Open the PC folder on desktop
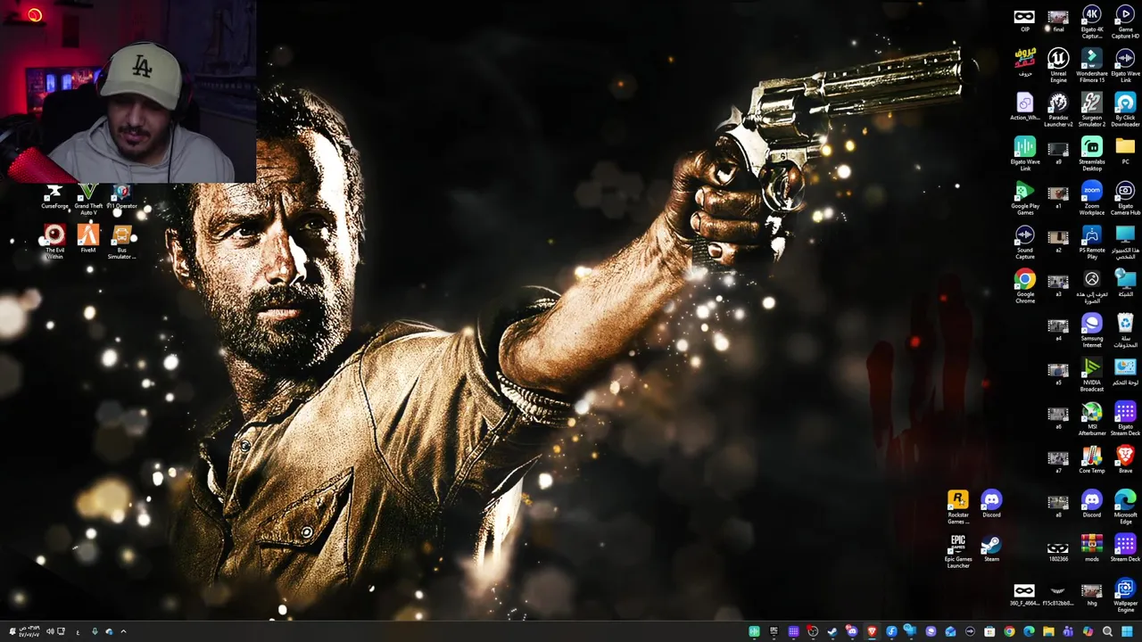This screenshot has height=642, width=1142. 1125,150
